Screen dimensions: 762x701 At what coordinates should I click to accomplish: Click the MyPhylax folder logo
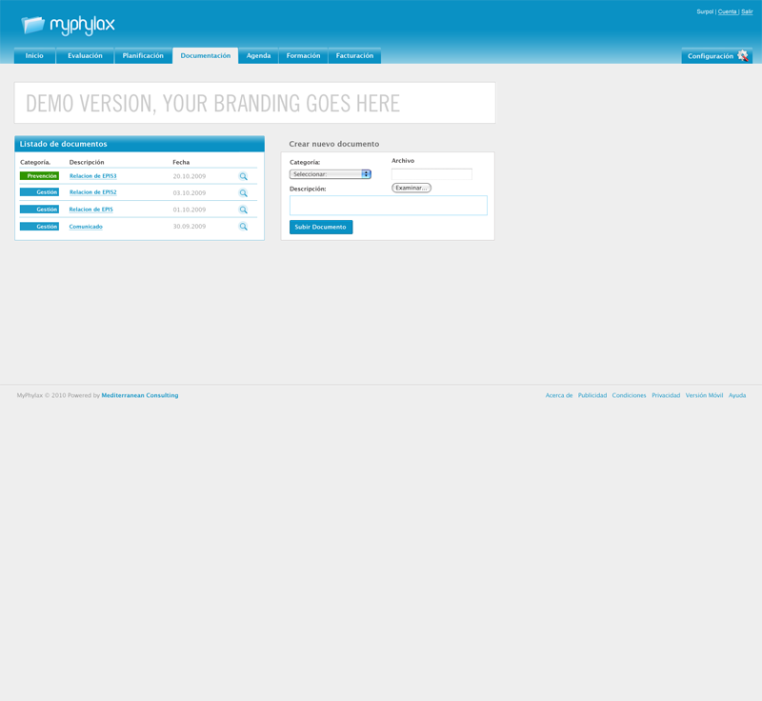point(33,25)
